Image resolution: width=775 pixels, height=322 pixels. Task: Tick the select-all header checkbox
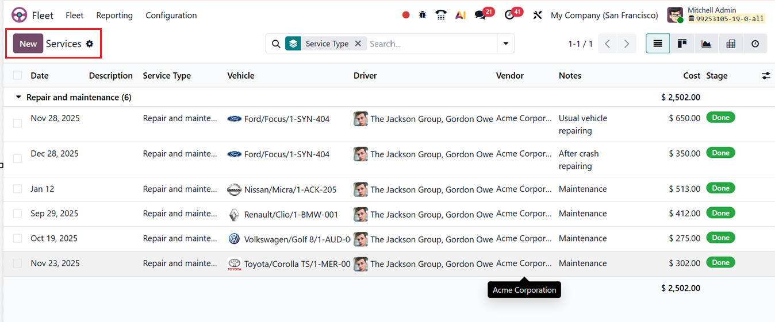[x=17, y=75]
